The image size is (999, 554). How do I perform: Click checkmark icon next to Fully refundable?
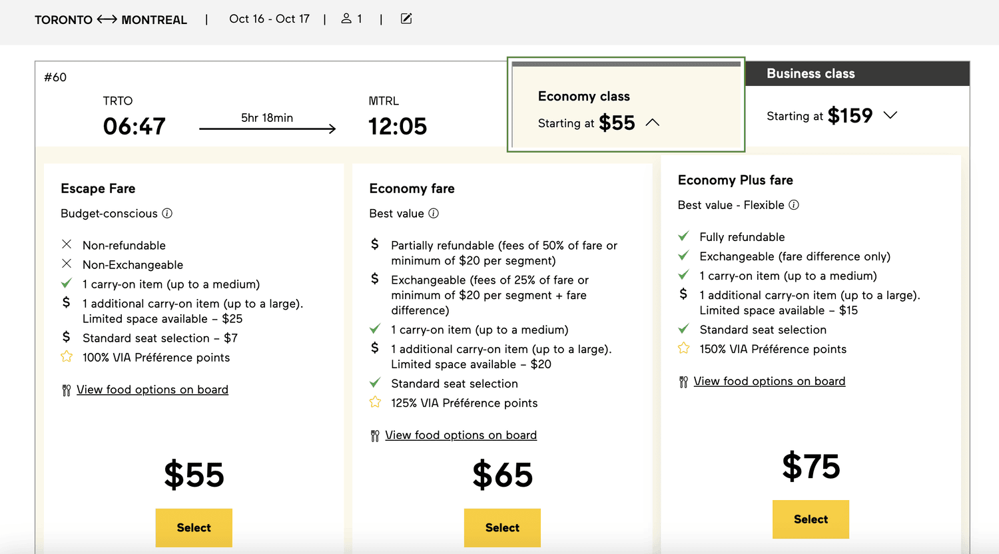683,236
